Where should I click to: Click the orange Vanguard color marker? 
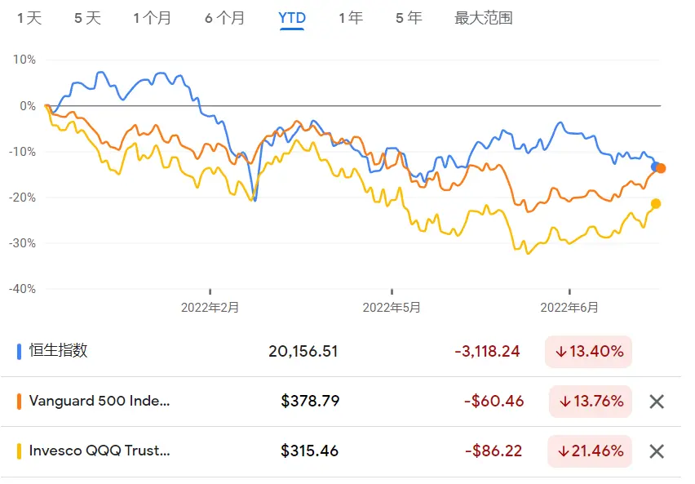click(x=19, y=401)
